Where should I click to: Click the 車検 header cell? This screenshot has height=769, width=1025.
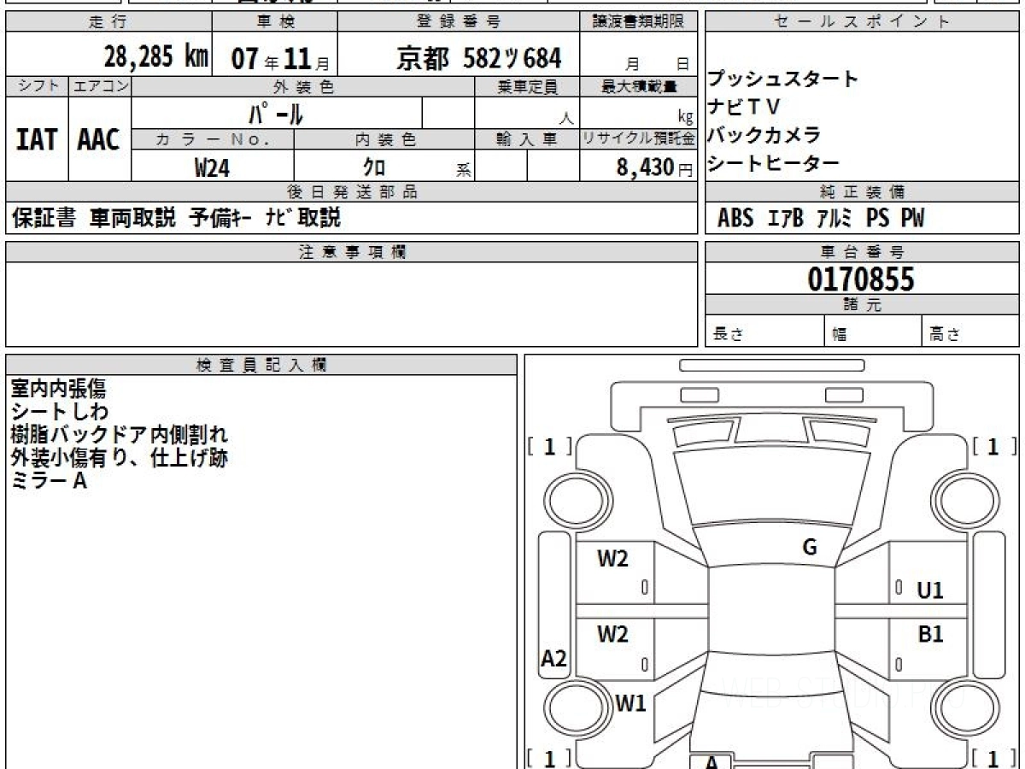pos(274,22)
